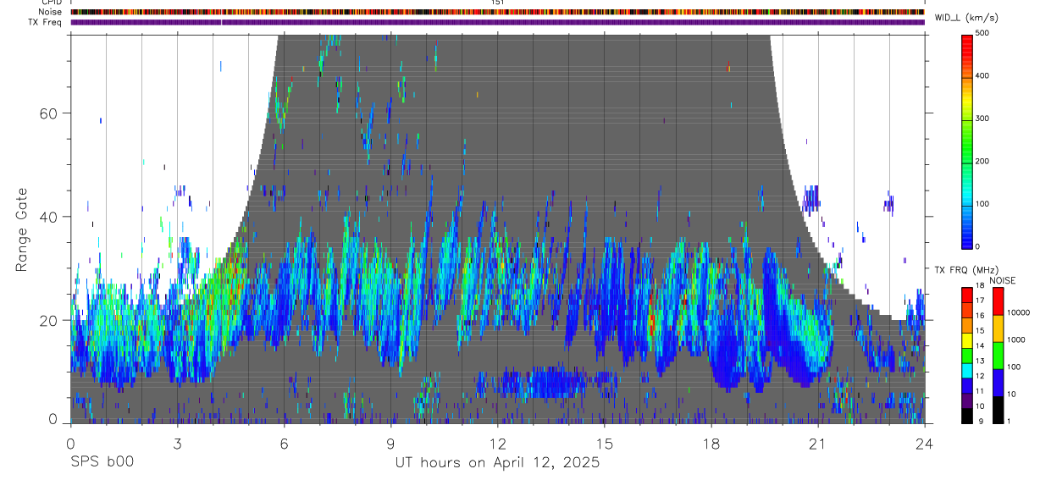
Task: Click yellow segment of NOISE colorbar
Action: point(998,328)
